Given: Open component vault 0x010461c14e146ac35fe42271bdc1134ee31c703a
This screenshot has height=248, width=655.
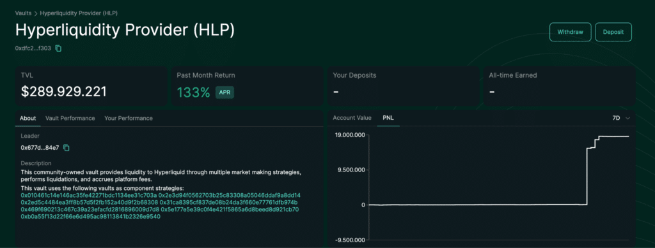Looking at the screenshot, I should click(x=88, y=195).
